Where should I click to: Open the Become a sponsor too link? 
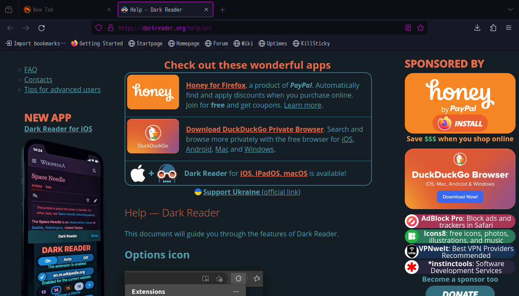tap(460, 279)
